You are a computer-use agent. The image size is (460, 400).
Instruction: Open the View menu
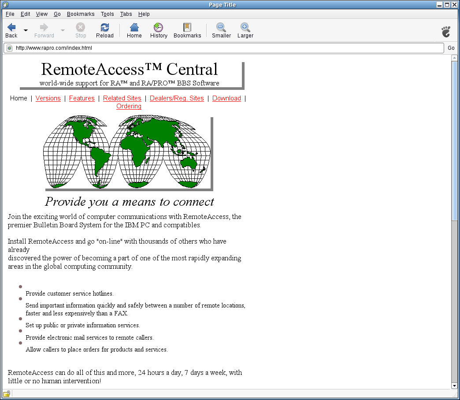42,14
